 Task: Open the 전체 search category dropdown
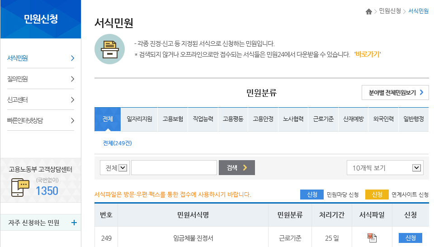point(114,168)
